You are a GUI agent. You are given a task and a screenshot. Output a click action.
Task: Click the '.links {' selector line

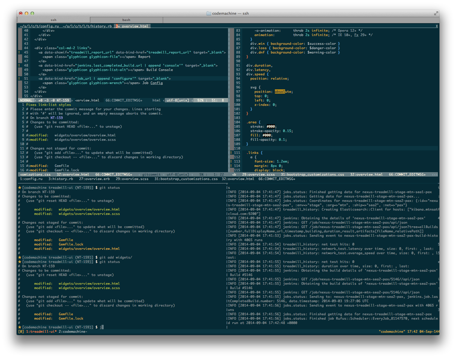[x=254, y=153]
